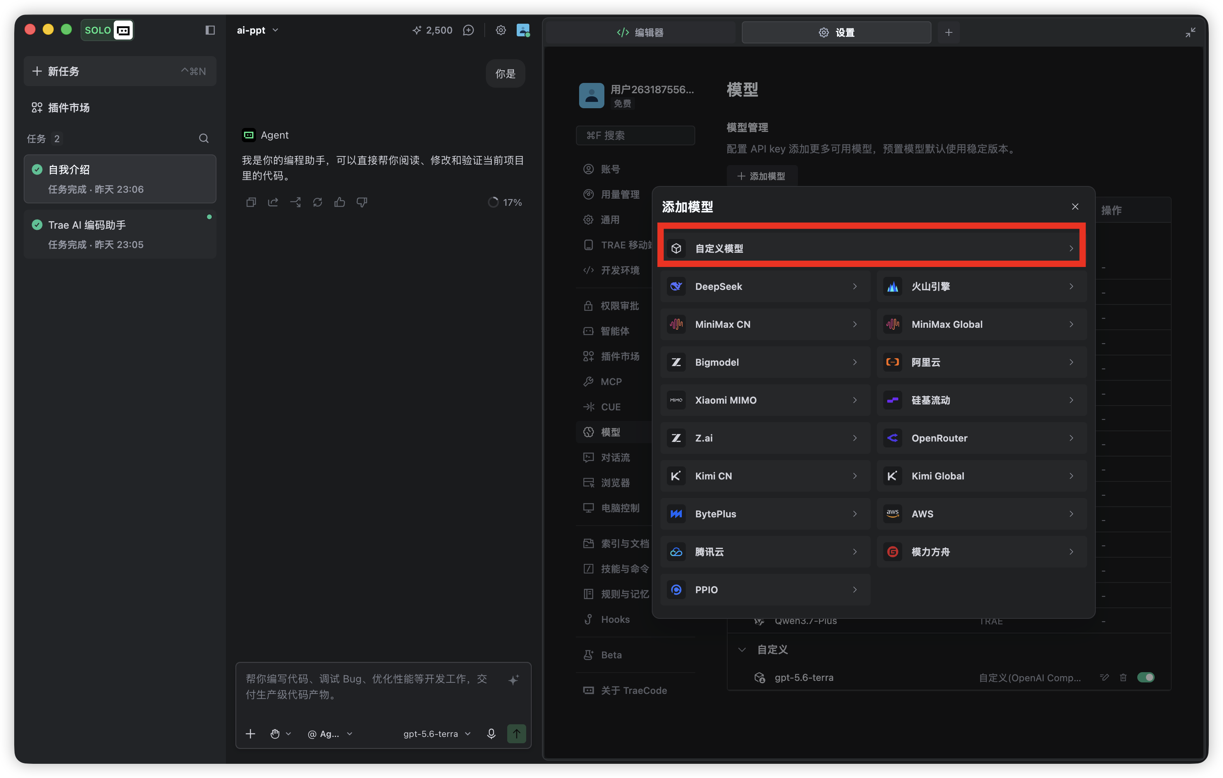Screen dimensions: 1223x778
Task: Choose AWS provider
Action: coord(981,514)
